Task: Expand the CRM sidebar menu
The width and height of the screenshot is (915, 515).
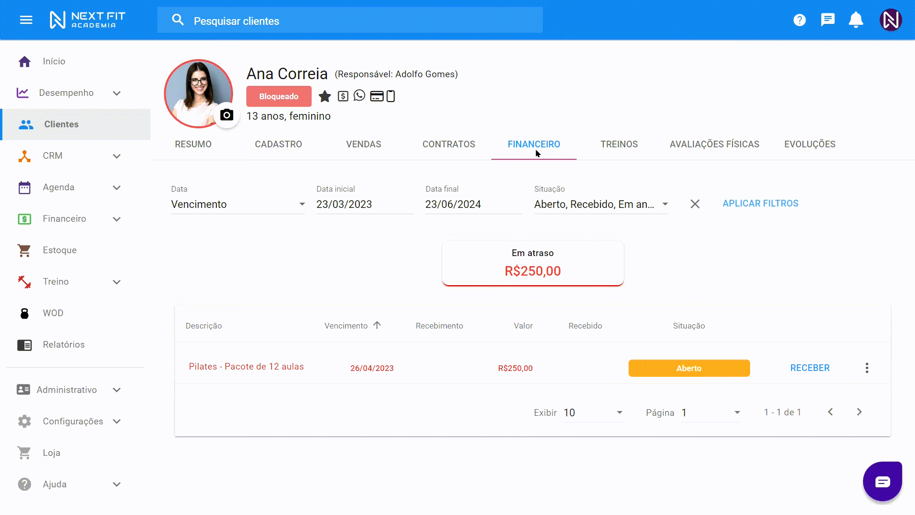Action: [117, 156]
